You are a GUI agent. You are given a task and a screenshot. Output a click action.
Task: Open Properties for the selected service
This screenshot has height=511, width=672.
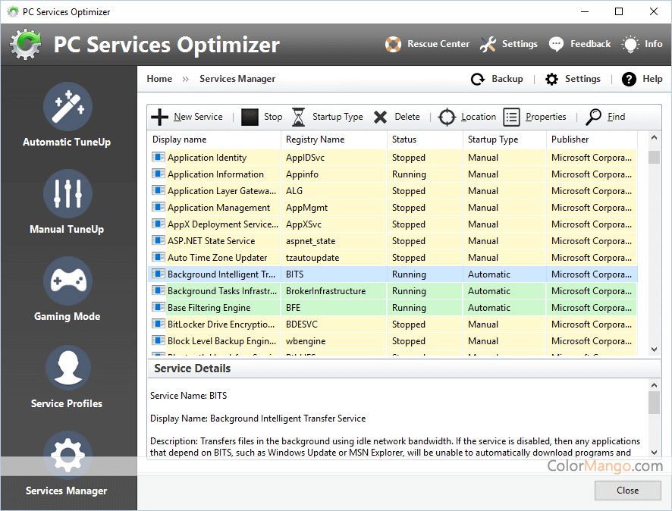[x=512, y=117]
